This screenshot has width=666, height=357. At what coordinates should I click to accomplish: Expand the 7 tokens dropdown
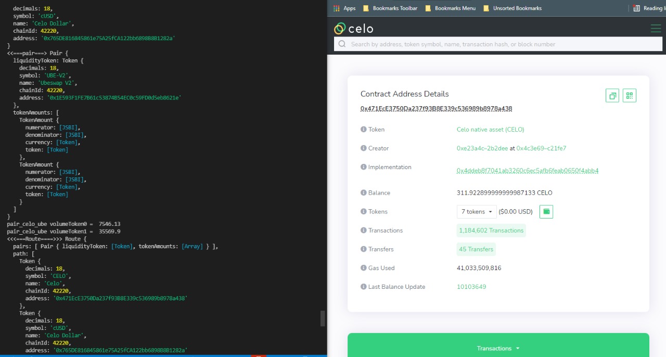pyautogui.click(x=477, y=212)
